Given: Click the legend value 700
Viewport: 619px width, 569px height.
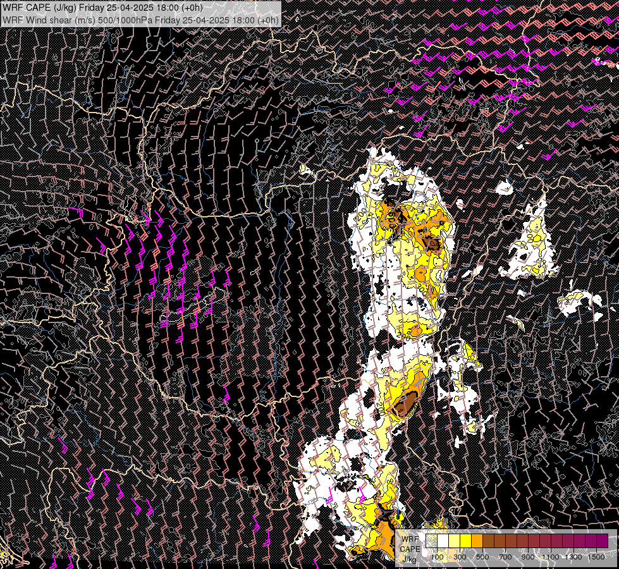Looking at the screenshot, I should (x=505, y=557).
